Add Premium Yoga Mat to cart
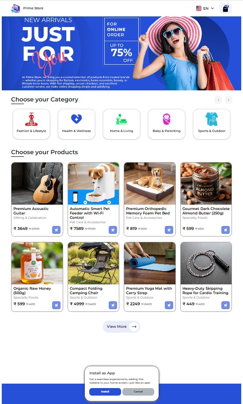The image size is (243, 404). tap(169, 305)
